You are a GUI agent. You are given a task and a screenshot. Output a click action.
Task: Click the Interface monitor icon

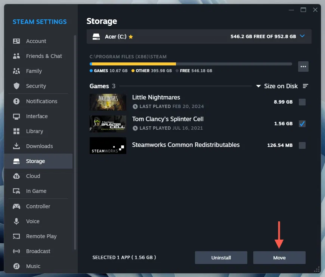pyautogui.click(x=16, y=116)
